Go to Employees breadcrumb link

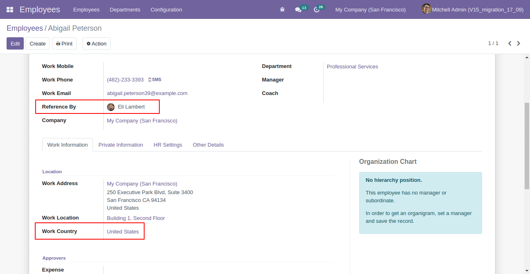[x=25, y=28]
